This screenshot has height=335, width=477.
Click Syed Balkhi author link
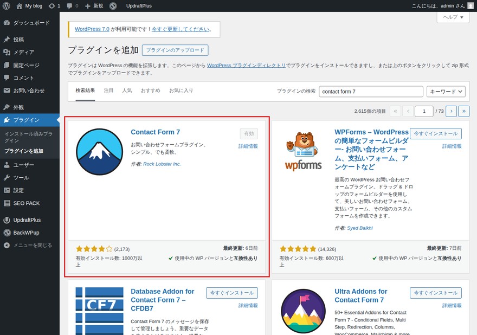coord(359,228)
